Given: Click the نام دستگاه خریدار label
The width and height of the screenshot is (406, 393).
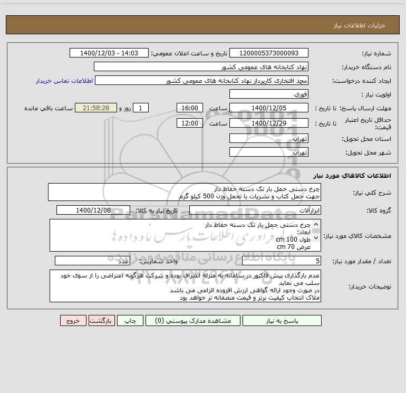Looking at the screenshot, I should point(366,67).
